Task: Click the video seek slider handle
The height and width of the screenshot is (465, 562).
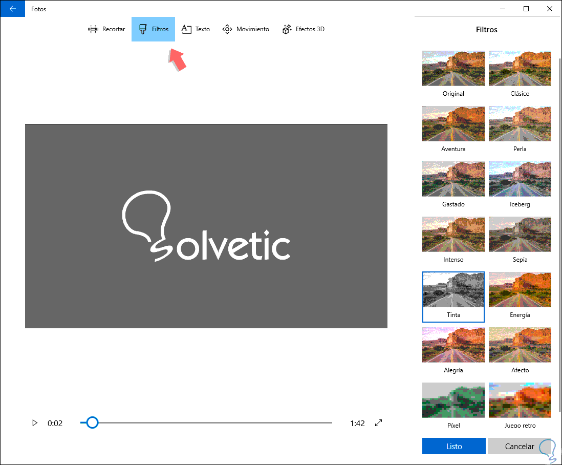Action: [x=92, y=422]
